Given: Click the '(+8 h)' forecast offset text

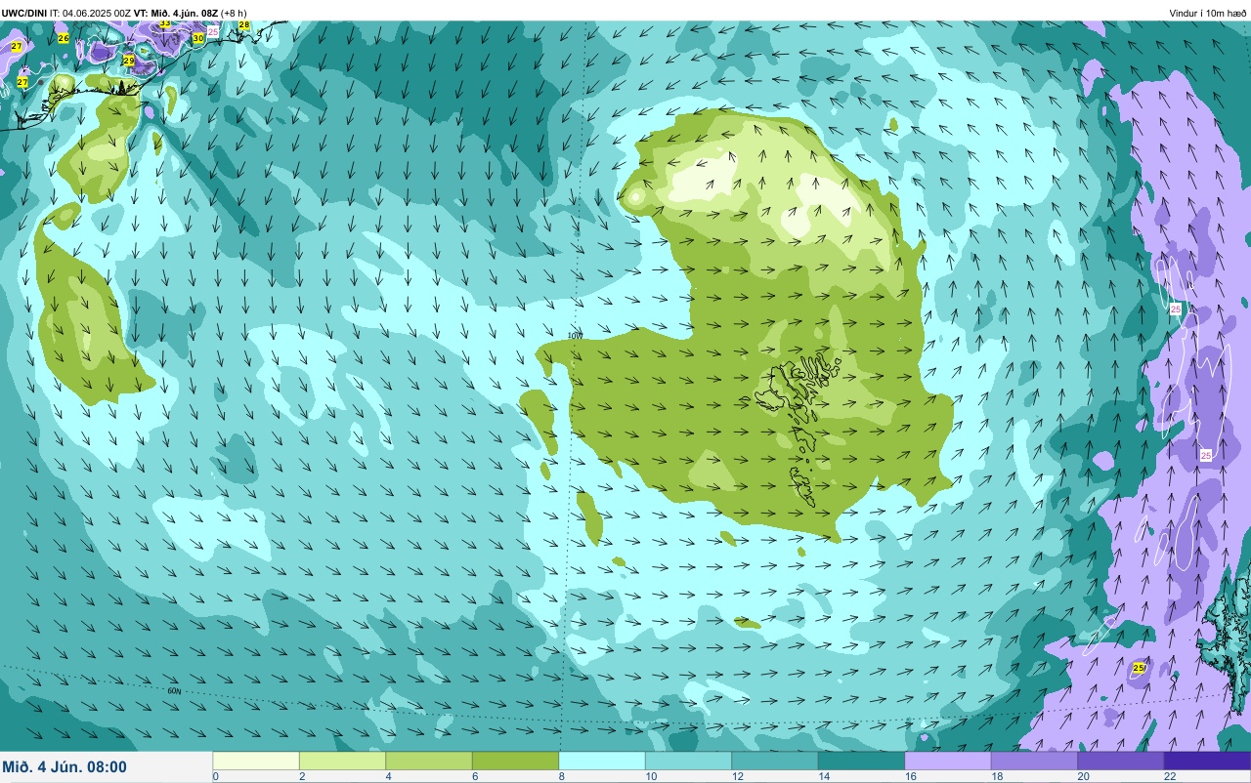Looking at the screenshot, I should [235, 13].
